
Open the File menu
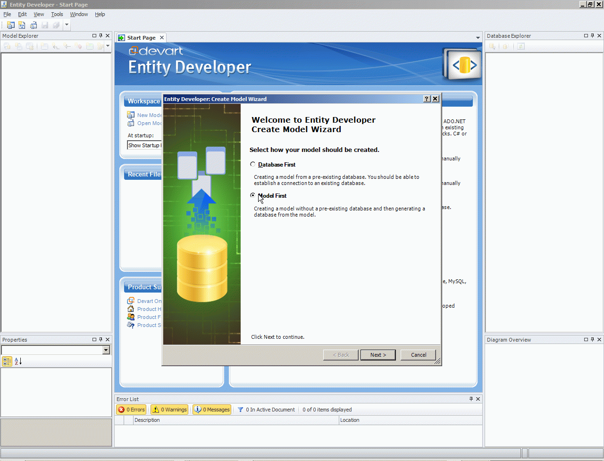[7, 14]
